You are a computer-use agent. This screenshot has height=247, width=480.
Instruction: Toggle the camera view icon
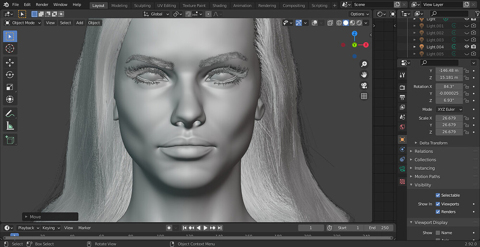[364, 86]
